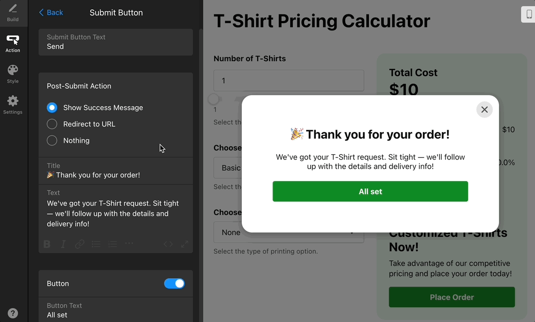Click the help question mark icon
The height and width of the screenshot is (322, 535).
13,313
